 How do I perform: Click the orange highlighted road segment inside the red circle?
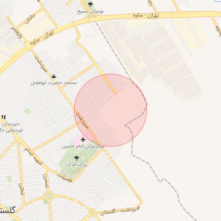(110, 84)
